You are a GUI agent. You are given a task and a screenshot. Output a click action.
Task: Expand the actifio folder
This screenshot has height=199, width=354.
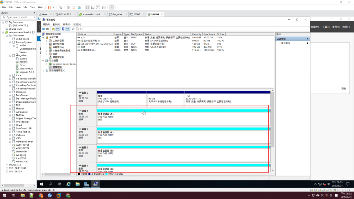[x=13, y=46]
